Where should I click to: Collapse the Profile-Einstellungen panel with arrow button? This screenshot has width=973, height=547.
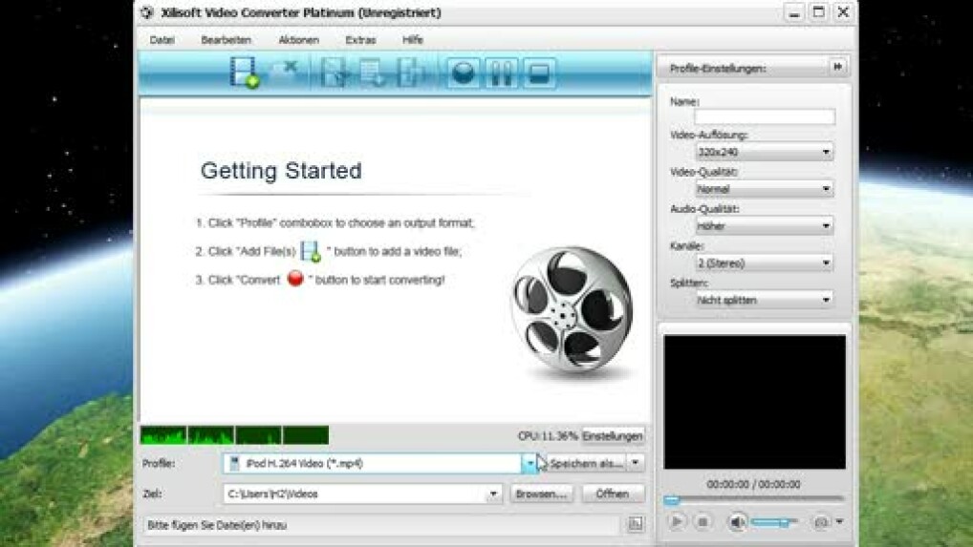(x=837, y=68)
